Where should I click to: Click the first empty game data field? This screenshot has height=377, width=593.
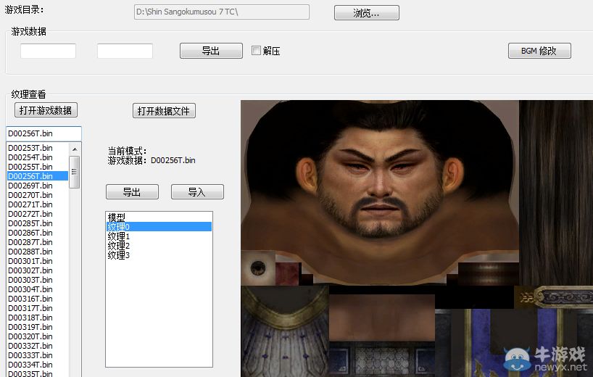pyautogui.click(x=48, y=51)
